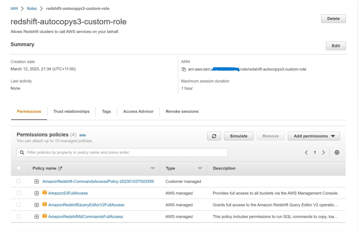Image resolution: width=358 pixels, height=232 pixels.
Task: Open the Info link beside Permissions policies
Action: tap(82, 135)
